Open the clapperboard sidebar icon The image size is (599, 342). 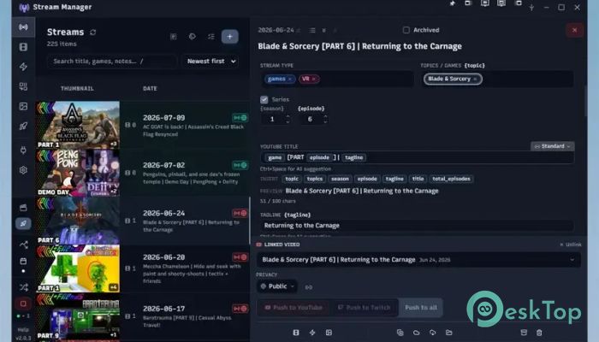point(23,208)
